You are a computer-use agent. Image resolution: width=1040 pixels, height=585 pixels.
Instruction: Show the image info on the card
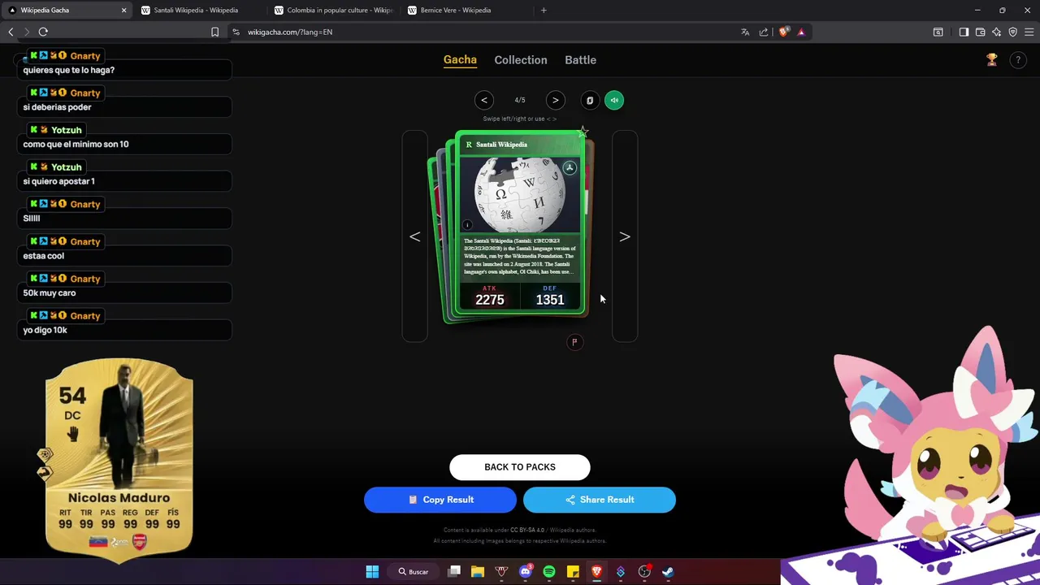(x=467, y=225)
